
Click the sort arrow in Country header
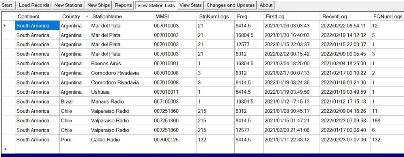click(87, 17)
